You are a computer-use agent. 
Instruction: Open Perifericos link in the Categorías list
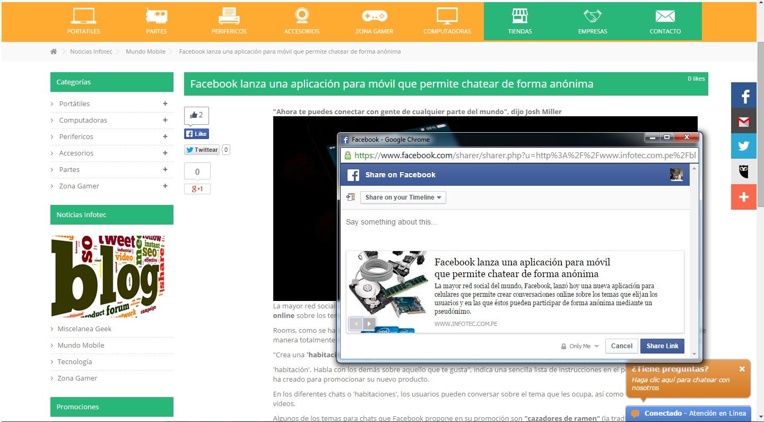tap(76, 136)
